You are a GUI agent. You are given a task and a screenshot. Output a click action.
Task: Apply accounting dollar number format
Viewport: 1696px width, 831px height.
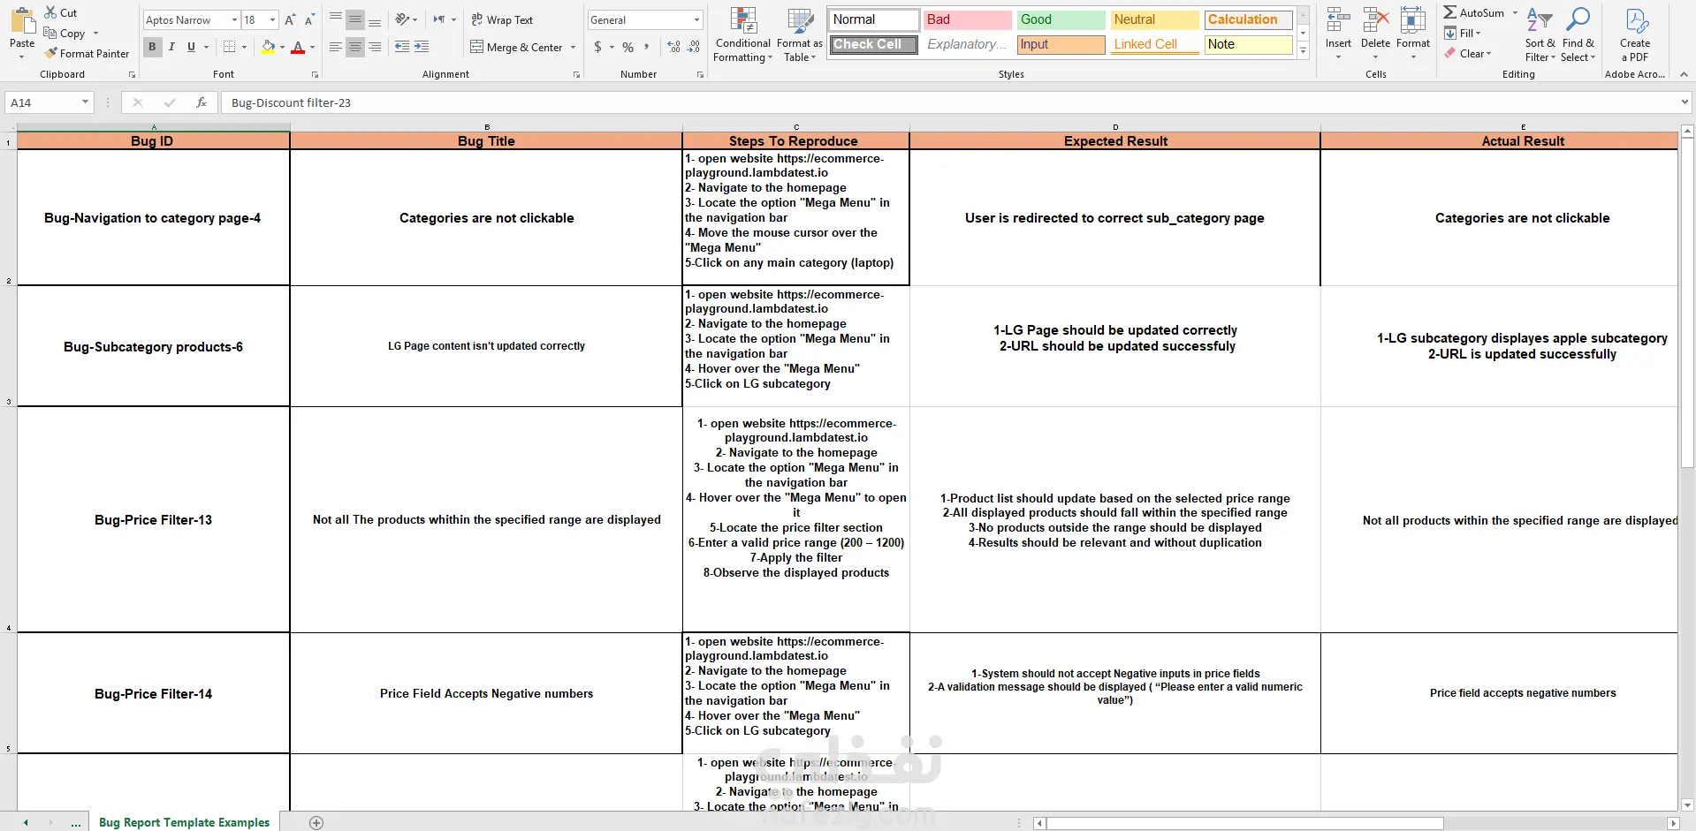pos(598,47)
